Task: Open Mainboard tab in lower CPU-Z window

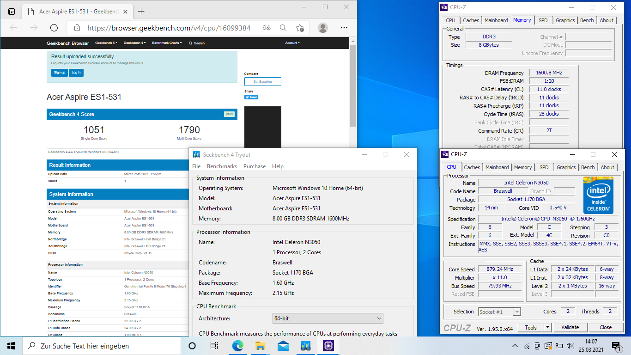Action: (x=497, y=167)
